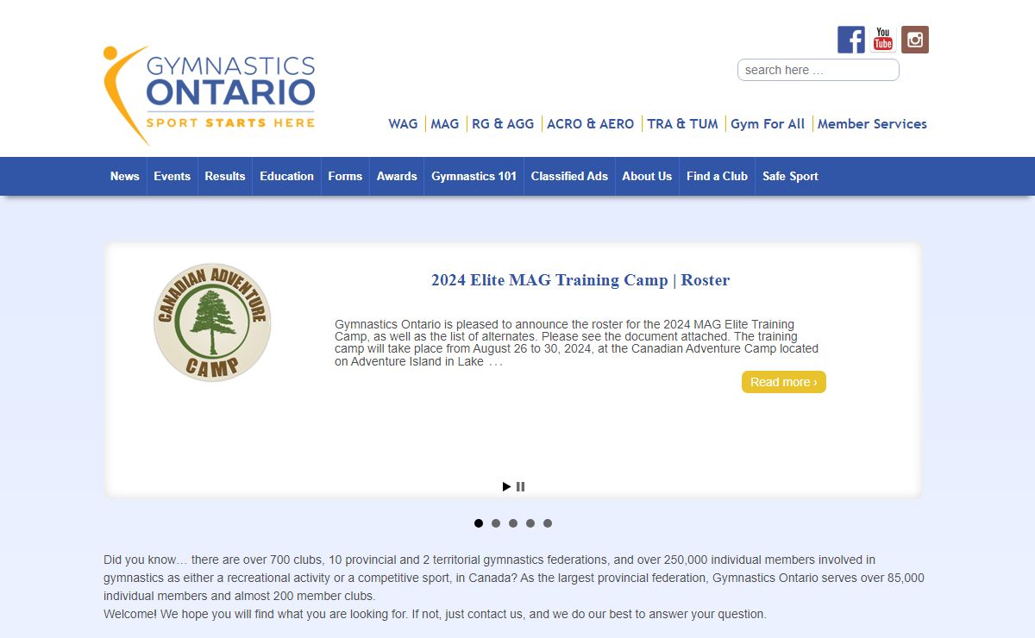Image resolution: width=1035 pixels, height=638 pixels.
Task: Open the WAG discipline menu
Action: (403, 124)
